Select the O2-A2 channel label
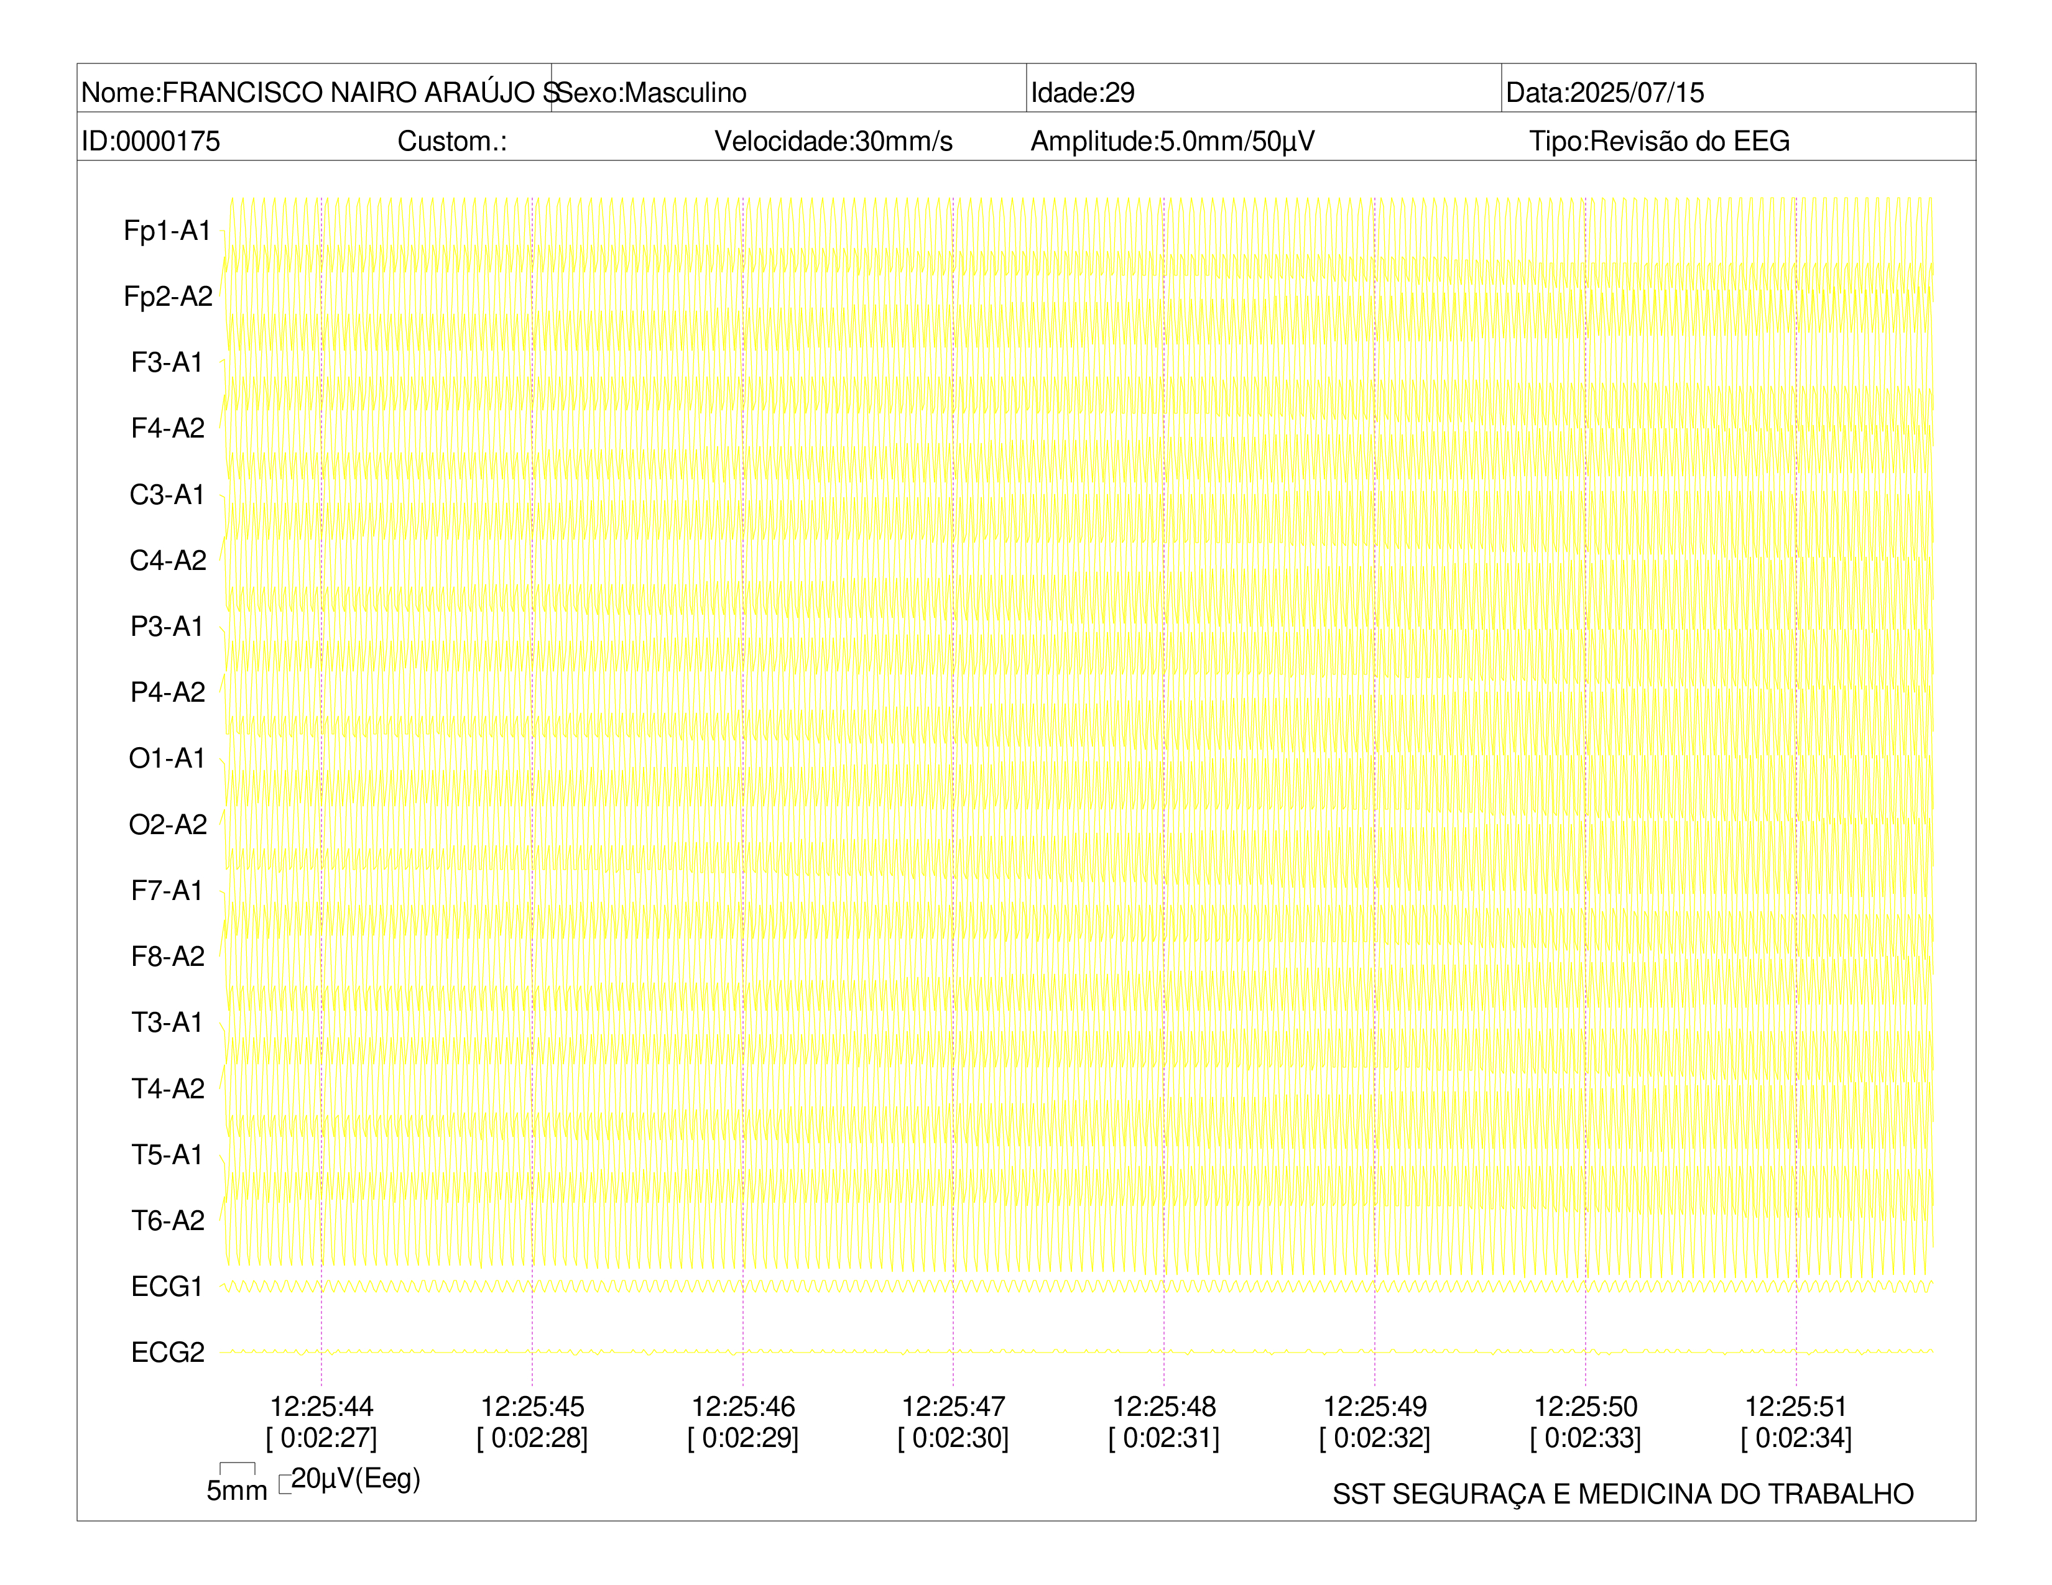2052x1585 pixels. (167, 824)
